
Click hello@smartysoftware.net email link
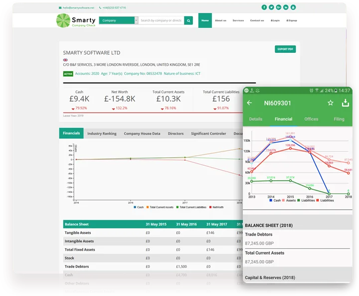(x=78, y=8)
